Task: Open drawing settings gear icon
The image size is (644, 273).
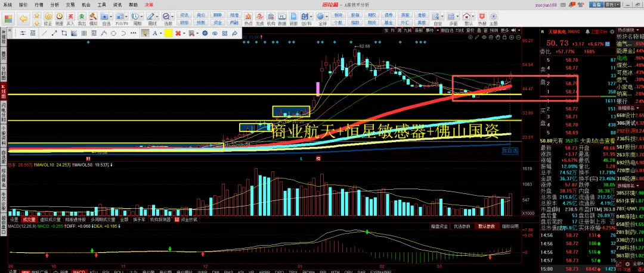Action: 204,33
